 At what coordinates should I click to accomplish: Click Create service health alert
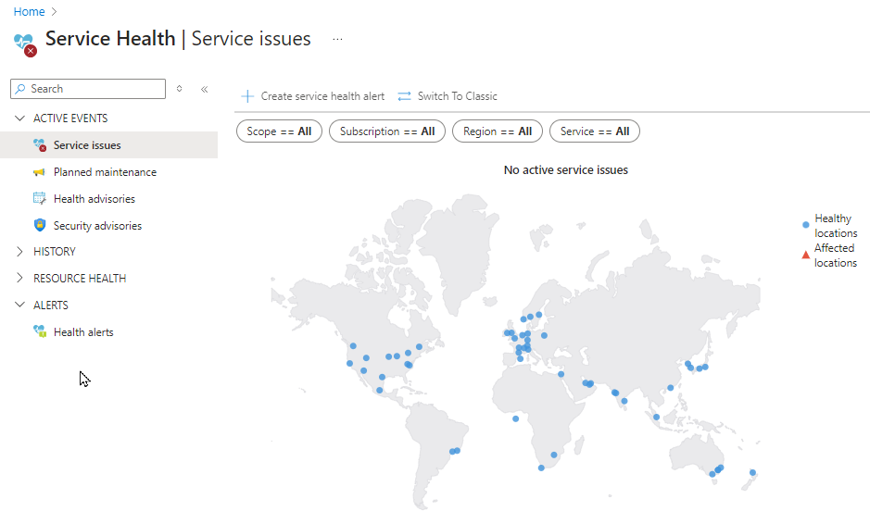coord(313,96)
